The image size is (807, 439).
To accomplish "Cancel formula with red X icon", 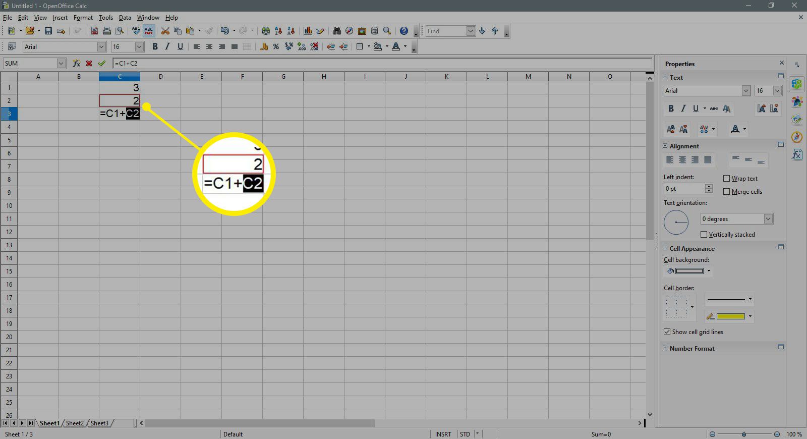I will [89, 64].
